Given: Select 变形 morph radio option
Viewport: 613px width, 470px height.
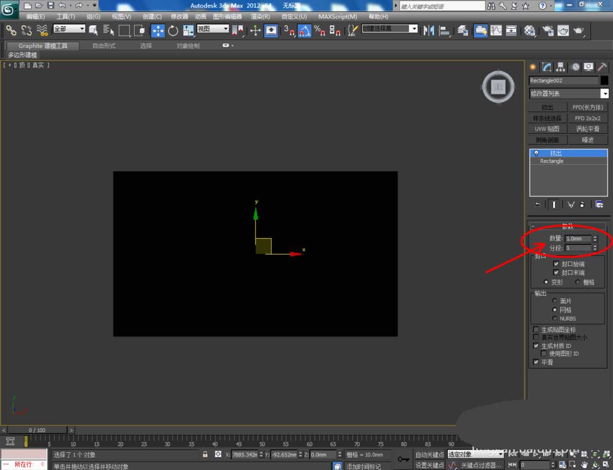Looking at the screenshot, I should [546, 282].
